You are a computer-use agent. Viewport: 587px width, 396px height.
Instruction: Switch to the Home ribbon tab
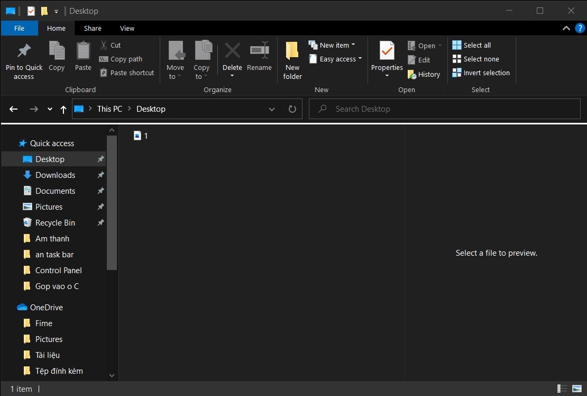tap(56, 28)
